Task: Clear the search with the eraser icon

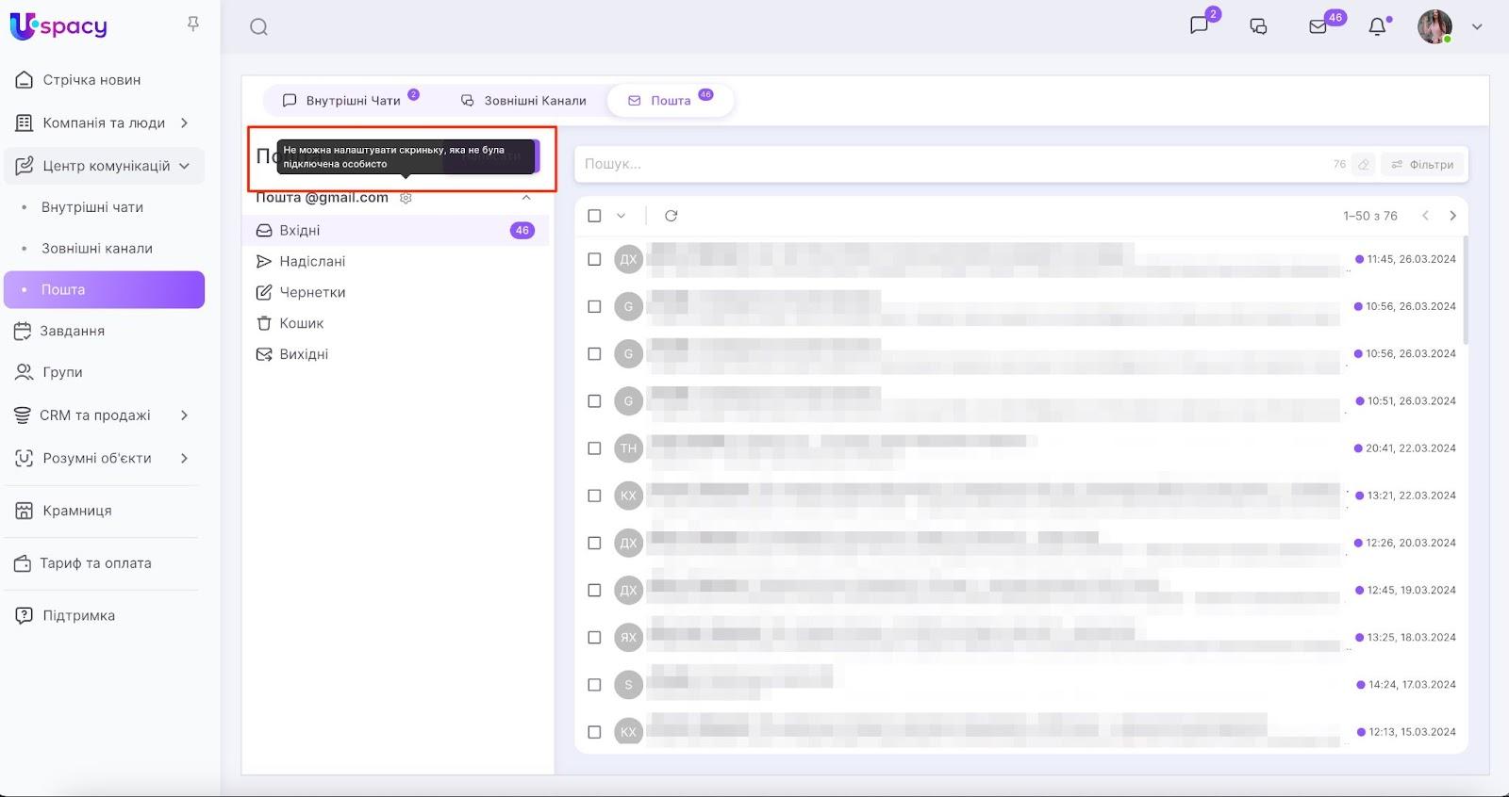Action: [x=1364, y=164]
